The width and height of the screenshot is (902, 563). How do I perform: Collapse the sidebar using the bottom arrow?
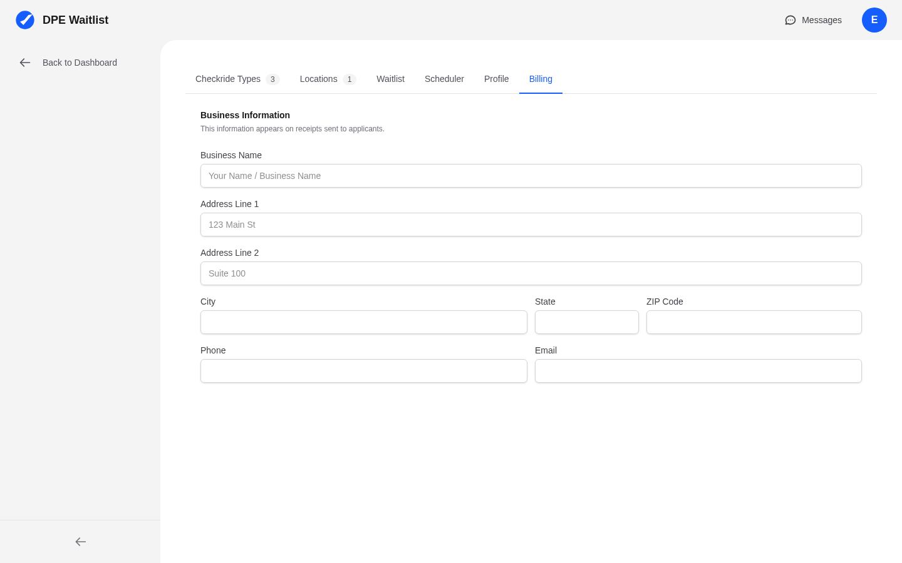click(80, 542)
